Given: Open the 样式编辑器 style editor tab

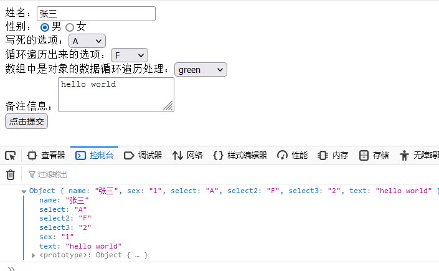Looking at the screenshot, I should [240, 155].
